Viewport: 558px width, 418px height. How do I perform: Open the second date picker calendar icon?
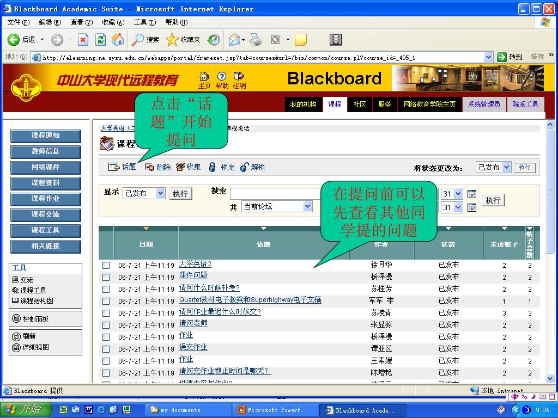472,207
